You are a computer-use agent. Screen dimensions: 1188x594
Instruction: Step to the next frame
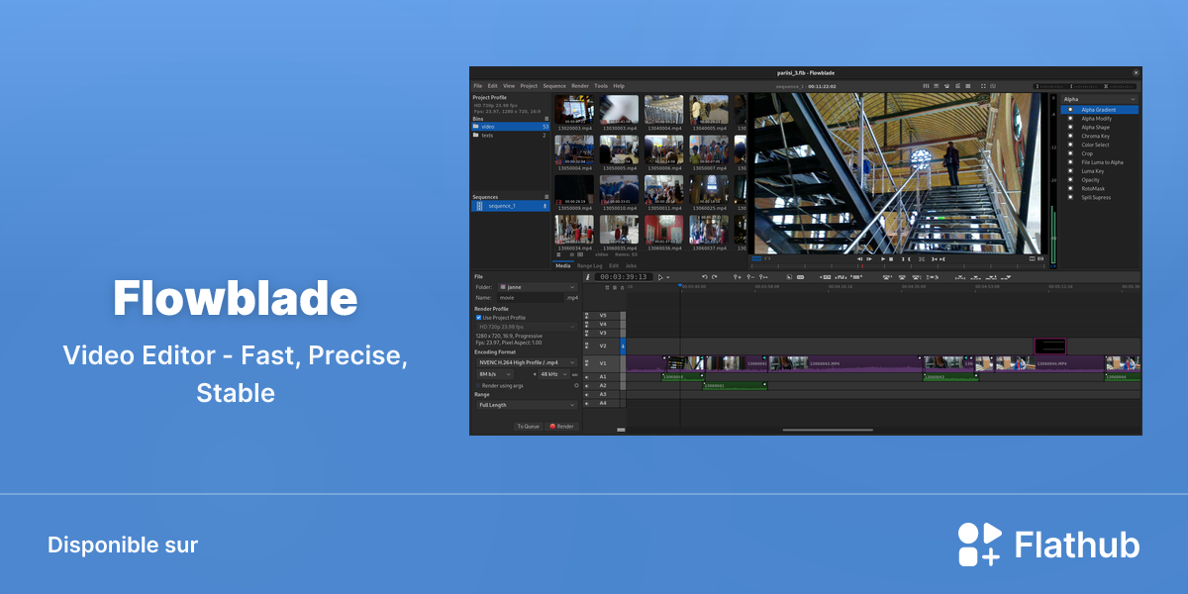point(869,259)
